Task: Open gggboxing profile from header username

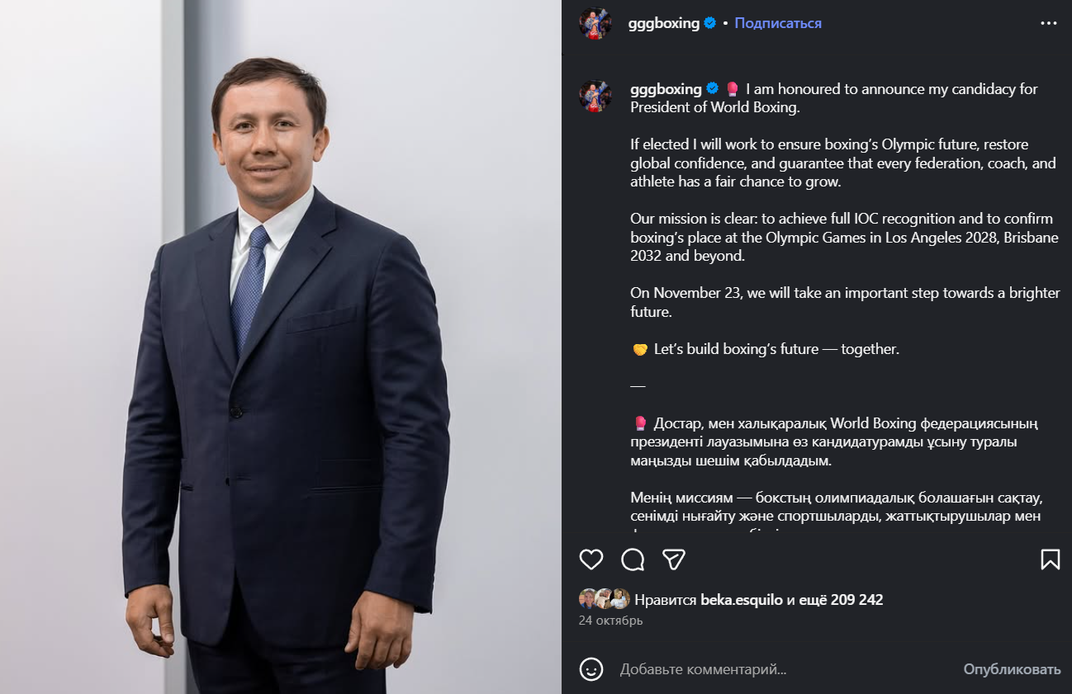Action: [x=664, y=23]
